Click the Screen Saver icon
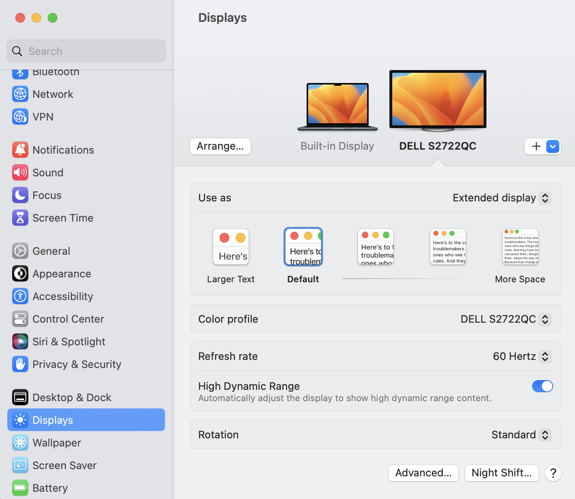The image size is (575, 499). pyautogui.click(x=20, y=465)
